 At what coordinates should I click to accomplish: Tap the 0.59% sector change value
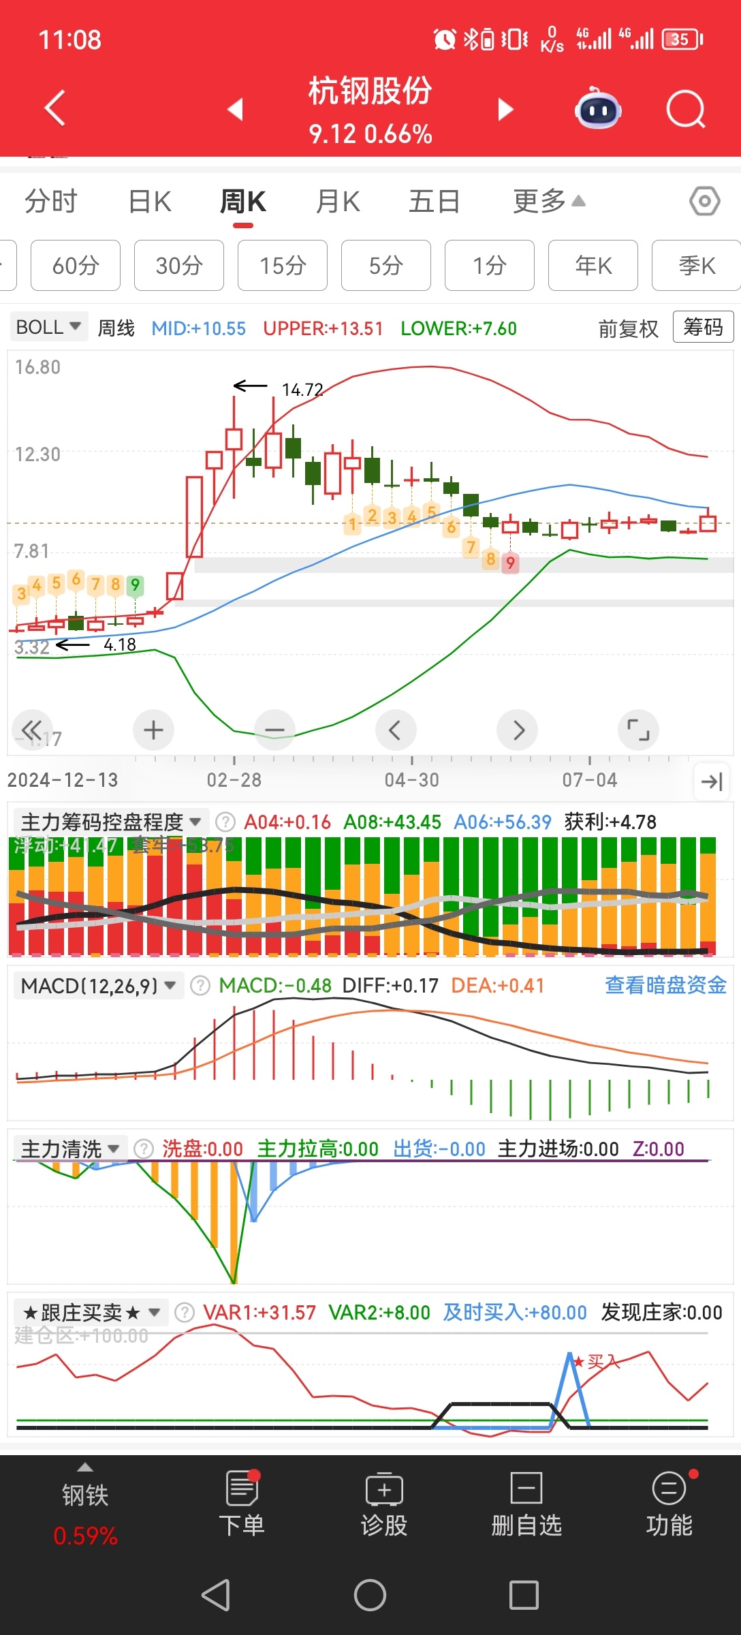pyautogui.click(x=85, y=1536)
